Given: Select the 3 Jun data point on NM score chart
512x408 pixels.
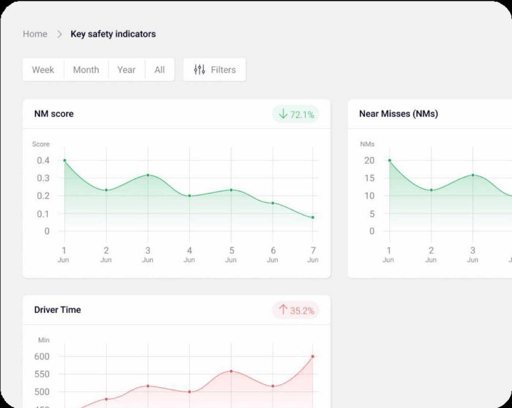Looking at the screenshot, I should [148, 175].
